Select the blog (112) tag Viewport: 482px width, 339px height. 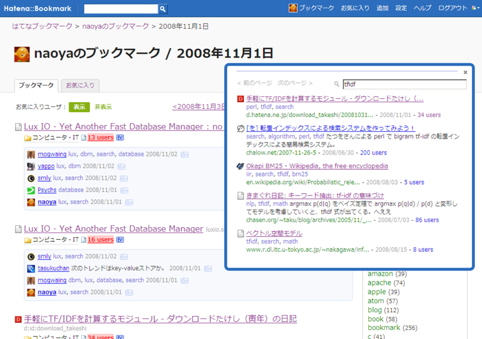[383, 310]
